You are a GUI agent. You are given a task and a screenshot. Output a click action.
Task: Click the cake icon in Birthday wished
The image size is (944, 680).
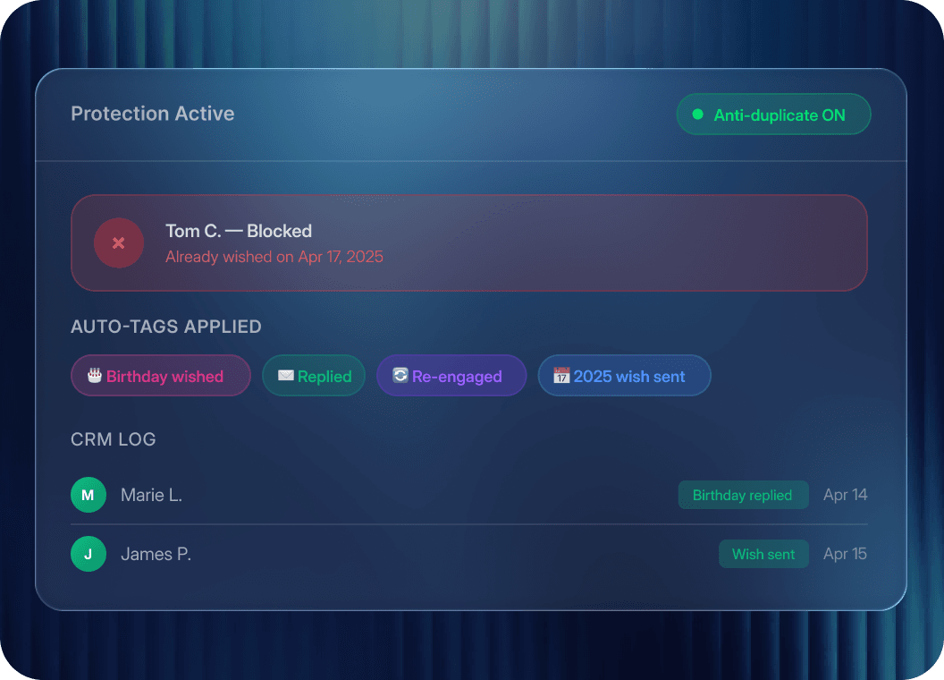point(95,375)
